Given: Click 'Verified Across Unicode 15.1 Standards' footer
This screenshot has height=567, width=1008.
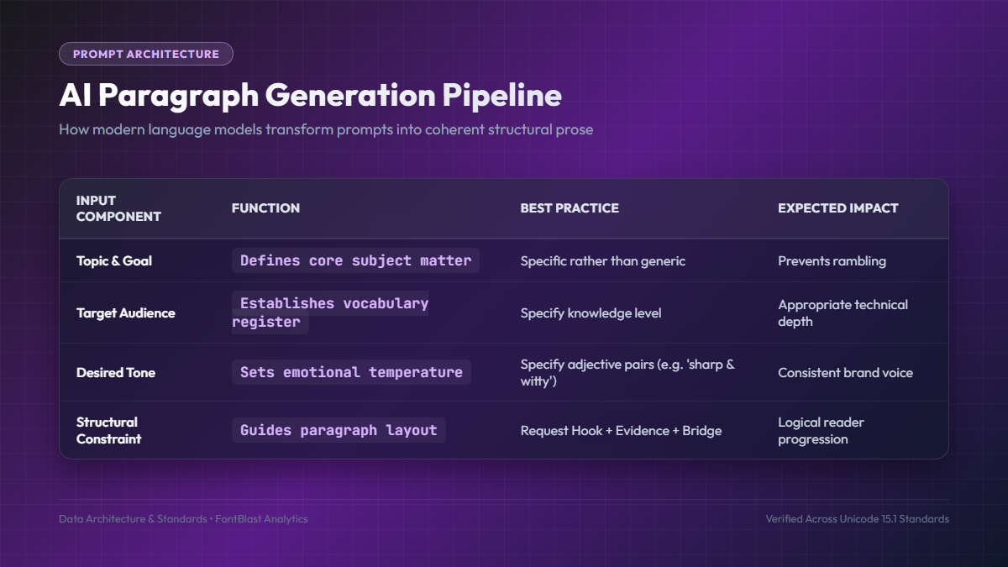Looking at the screenshot, I should click(x=857, y=519).
